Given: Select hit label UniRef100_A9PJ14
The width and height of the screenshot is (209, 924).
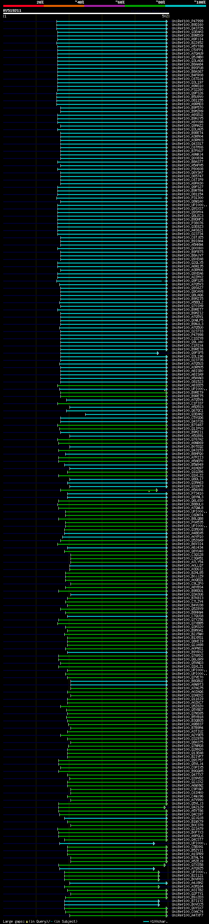Looking at the screenshot, I should [187, 39].
